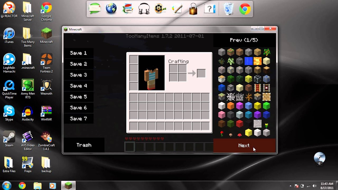This screenshot has width=338, height=190.
Task: Select the Dead Bush item
Action: (248, 97)
